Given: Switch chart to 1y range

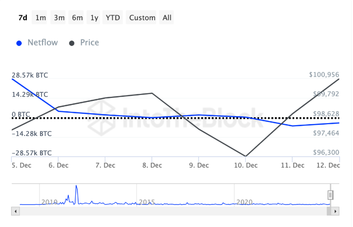Looking at the screenshot, I should coord(94,17).
